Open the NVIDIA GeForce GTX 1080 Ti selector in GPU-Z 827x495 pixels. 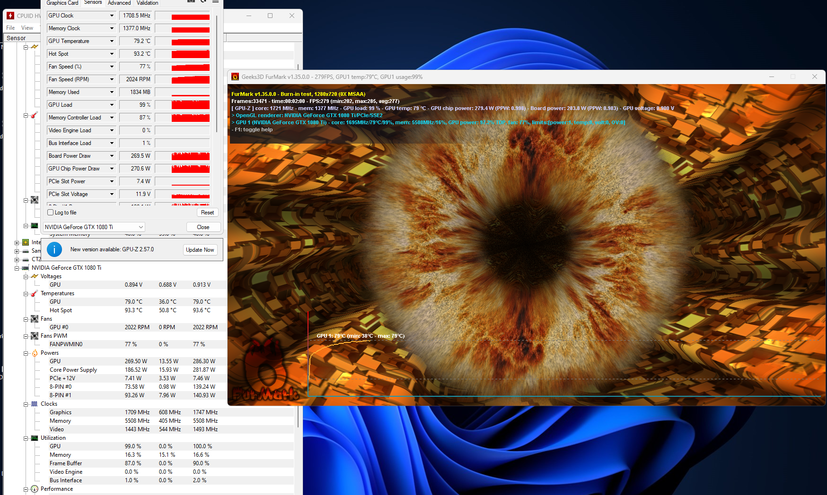(x=94, y=227)
